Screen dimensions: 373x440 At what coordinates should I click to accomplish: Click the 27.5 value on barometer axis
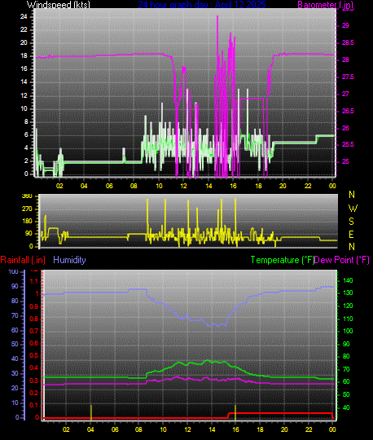348,77
